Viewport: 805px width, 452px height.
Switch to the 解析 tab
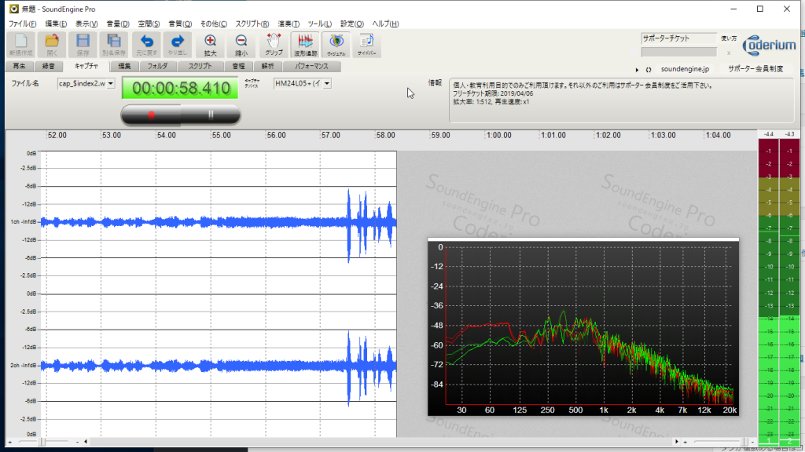pos(267,67)
